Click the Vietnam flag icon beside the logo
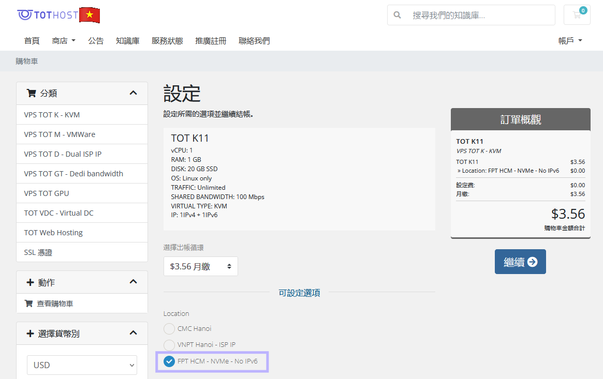This screenshot has width=603, height=379. [x=89, y=15]
